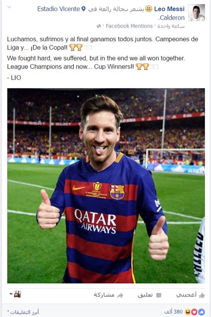Click the public globe privacy icon

(x=98, y=26)
